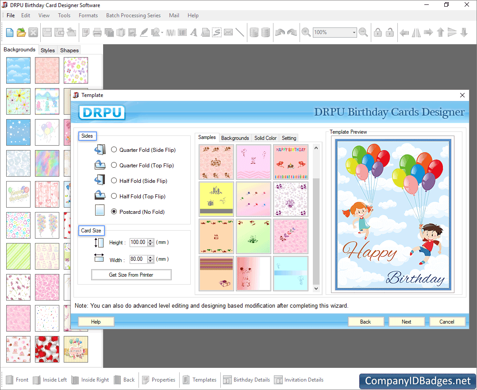Screen dimensions: 477x390
Task: Click the diagonal line drawing tool icon
Action: [240, 32]
